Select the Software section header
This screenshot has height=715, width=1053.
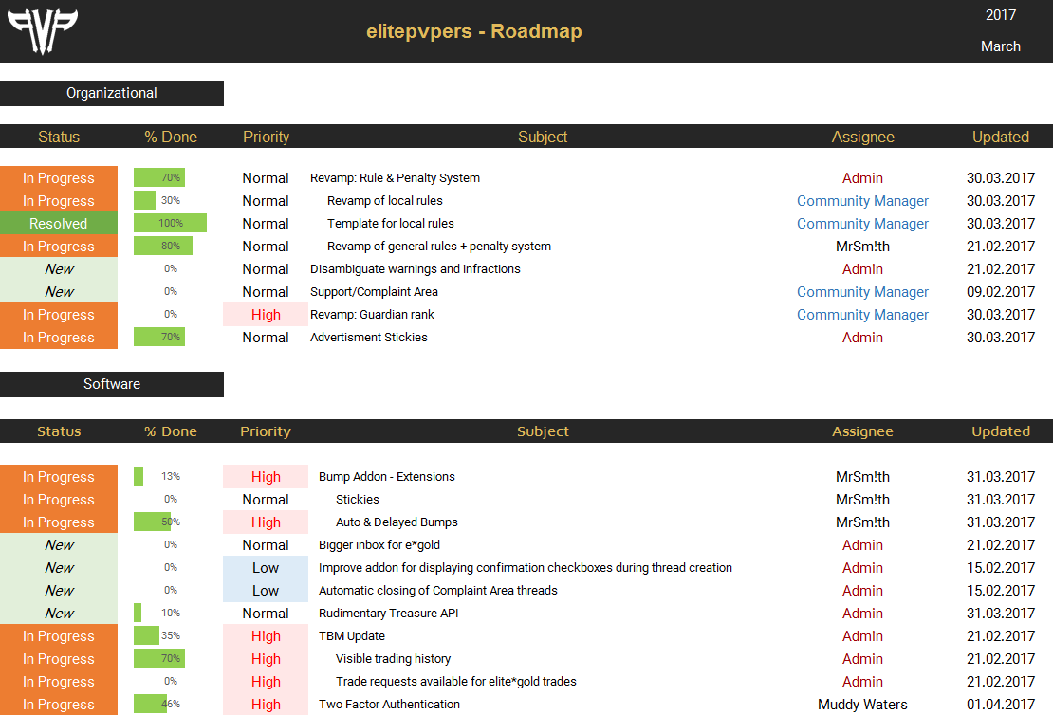click(112, 384)
